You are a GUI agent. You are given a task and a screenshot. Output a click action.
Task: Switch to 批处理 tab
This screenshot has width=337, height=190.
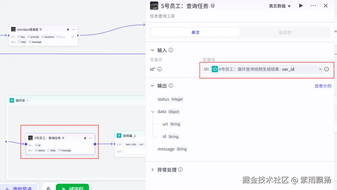(x=285, y=32)
